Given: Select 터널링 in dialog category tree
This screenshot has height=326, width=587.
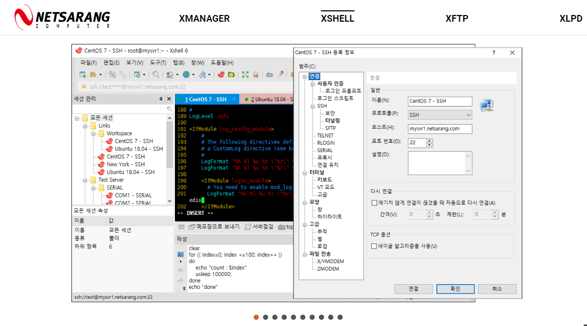Looking at the screenshot, I should coord(332,120).
